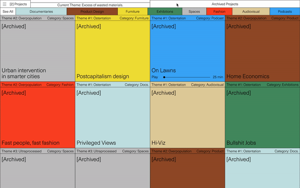Click the On Lawns playback progress slider
The image size is (300, 188).
coord(187,77)
